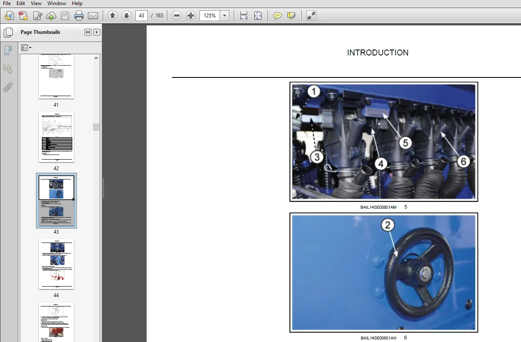
Task: Click the Open file toolbar icon
Action: 9,16
